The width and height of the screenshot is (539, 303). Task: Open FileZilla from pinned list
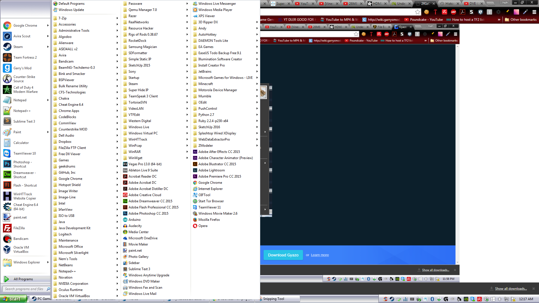click(25, 228)
